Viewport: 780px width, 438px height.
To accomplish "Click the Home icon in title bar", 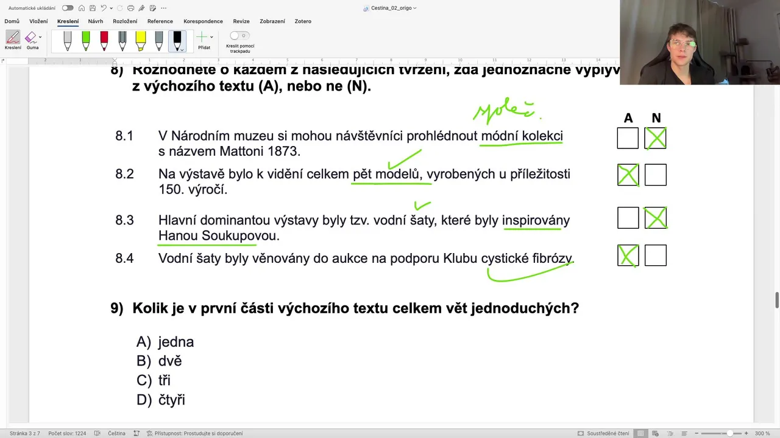I will pyautogui.click(x=81, y=8).
